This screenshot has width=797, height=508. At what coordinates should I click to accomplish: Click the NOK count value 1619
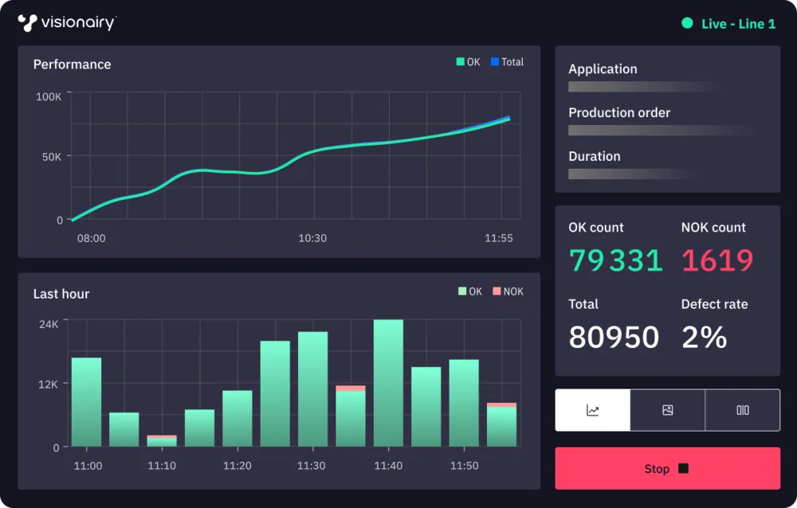click(x=717, y=260)
